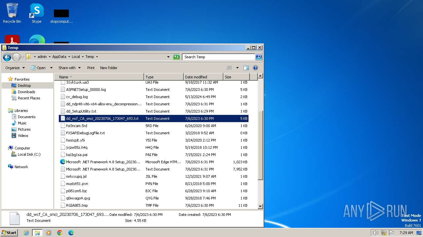
Task: Click the file list scroll up arrow
Action: click(x=260, y=76)
